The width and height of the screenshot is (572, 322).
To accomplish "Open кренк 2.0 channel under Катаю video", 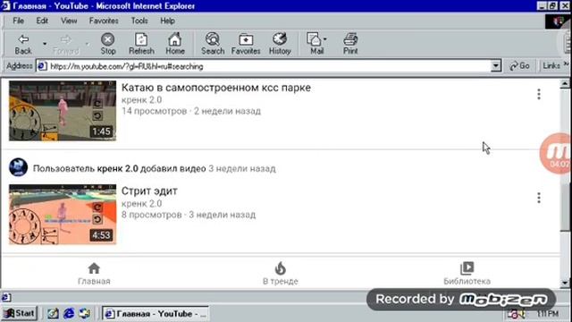I will [141, 99].
